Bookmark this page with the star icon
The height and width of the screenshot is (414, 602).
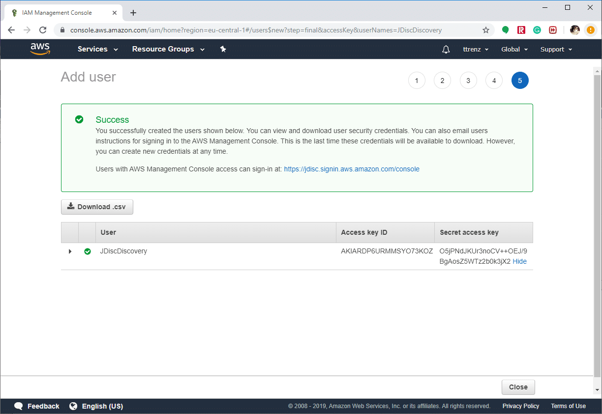click(486, 30)
